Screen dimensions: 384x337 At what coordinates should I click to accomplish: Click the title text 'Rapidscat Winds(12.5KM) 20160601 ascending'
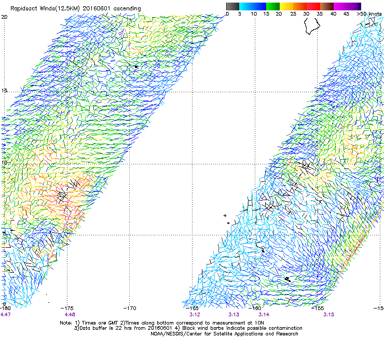point(76,8)
